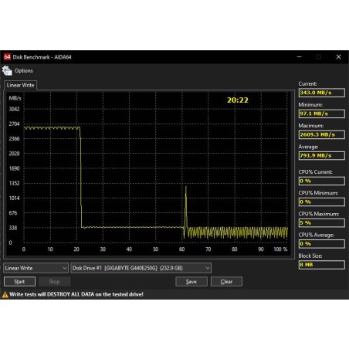Click the AIDA64 title bar logo
The image size is (349, 349).
point(7,57)
